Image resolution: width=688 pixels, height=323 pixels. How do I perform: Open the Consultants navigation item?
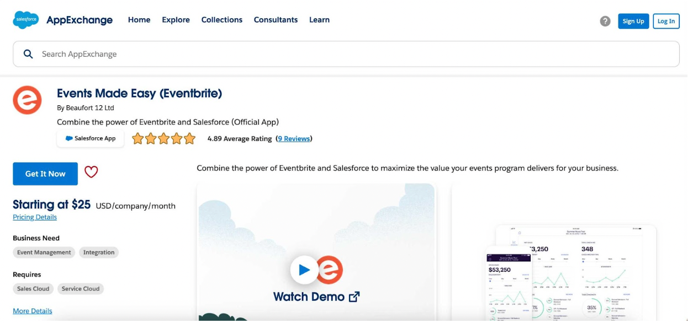(276, 20)
